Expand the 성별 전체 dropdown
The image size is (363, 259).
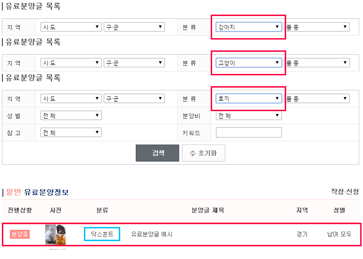(71, 115)
